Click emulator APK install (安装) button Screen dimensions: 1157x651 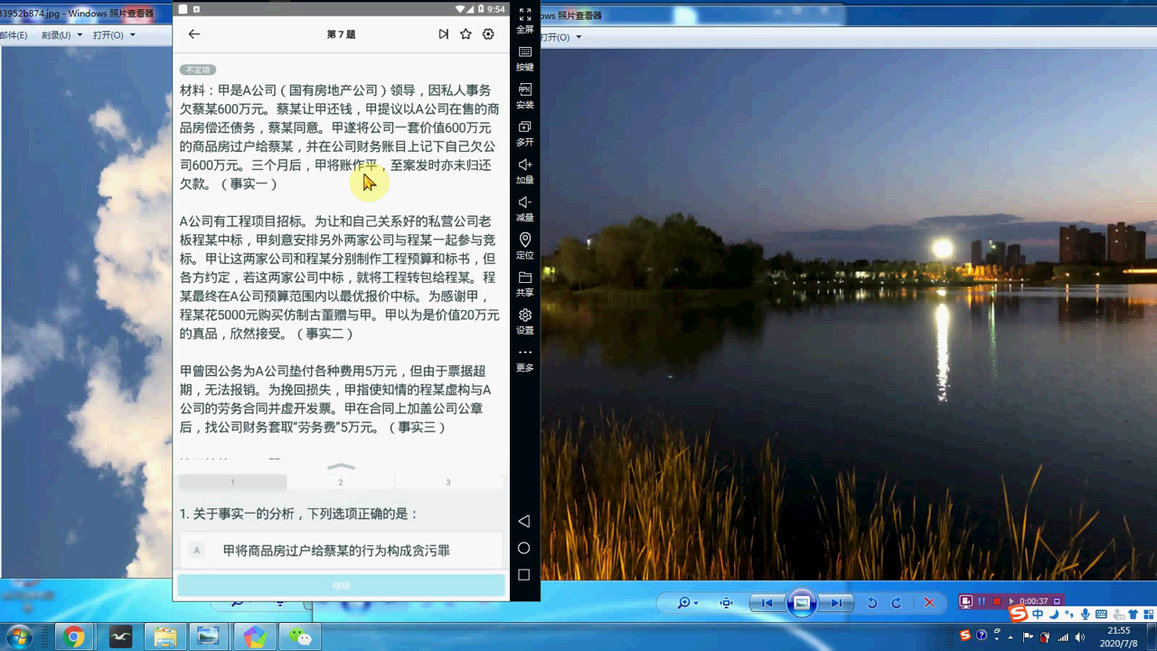pos(525,97)
